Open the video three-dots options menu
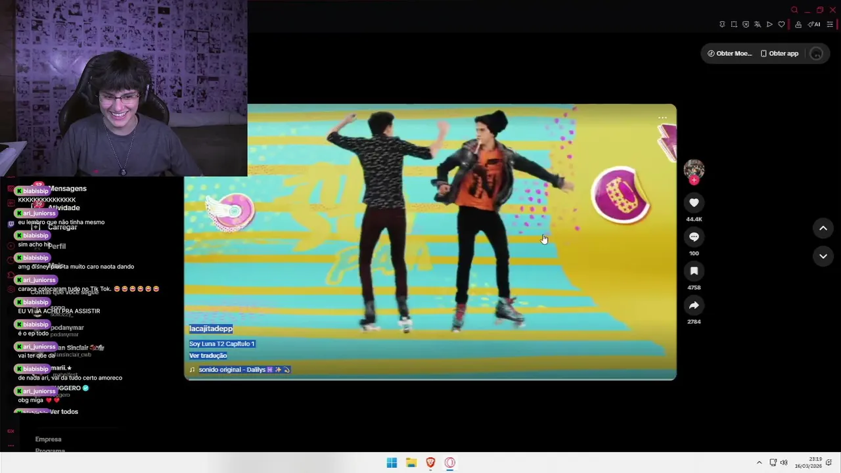The image size is (841, 473). (662, 118)
